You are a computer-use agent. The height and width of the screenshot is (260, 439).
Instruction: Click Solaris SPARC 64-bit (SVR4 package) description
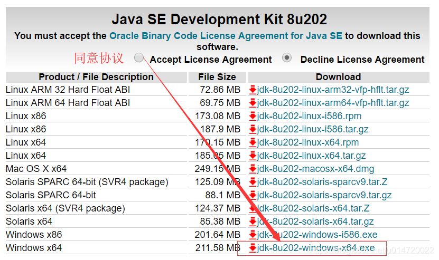[x=87, y=182]
